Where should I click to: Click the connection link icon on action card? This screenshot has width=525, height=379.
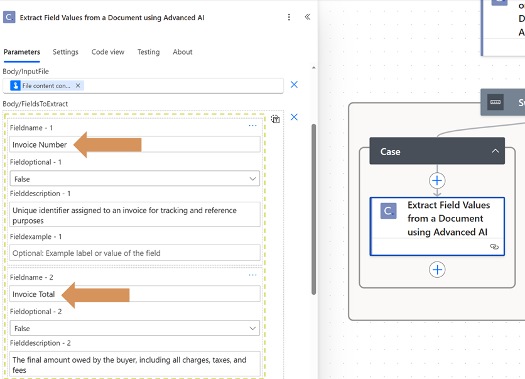pyautogui.click(x=494, y=247)
